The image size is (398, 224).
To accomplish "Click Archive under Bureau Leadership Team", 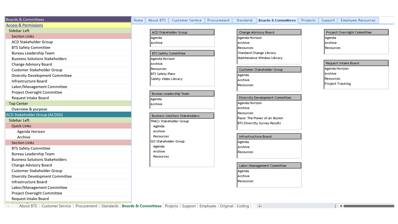I will click(156, 104).
